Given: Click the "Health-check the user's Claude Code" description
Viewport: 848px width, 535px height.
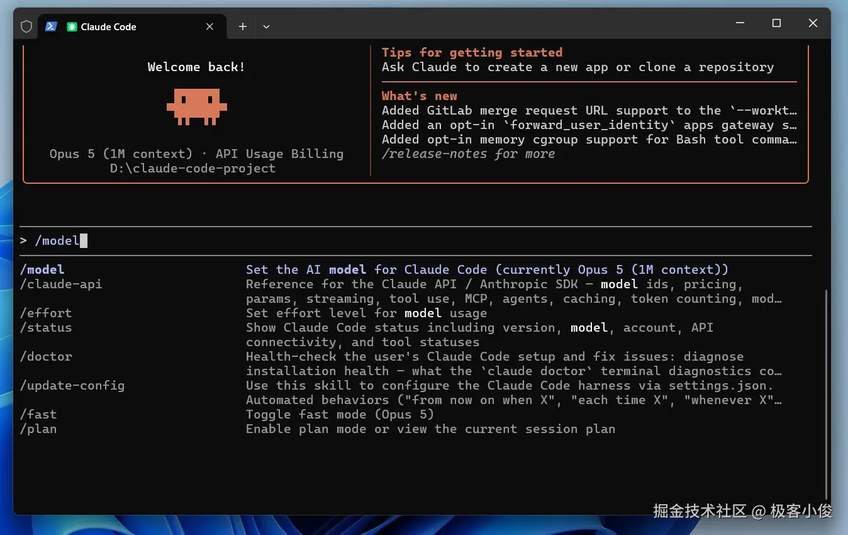Looking at the screenshot, I should (514, 364).
